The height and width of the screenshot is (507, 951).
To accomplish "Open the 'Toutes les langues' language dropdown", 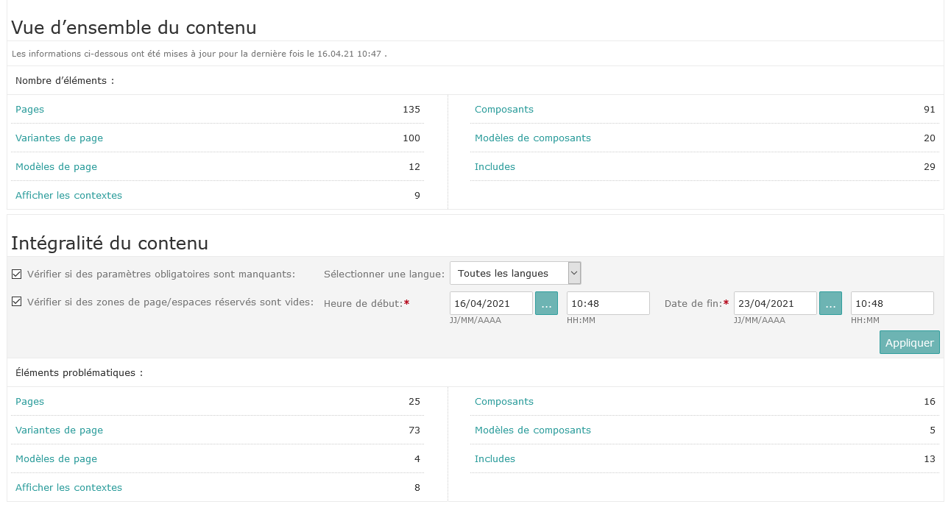I will [515, 273].
